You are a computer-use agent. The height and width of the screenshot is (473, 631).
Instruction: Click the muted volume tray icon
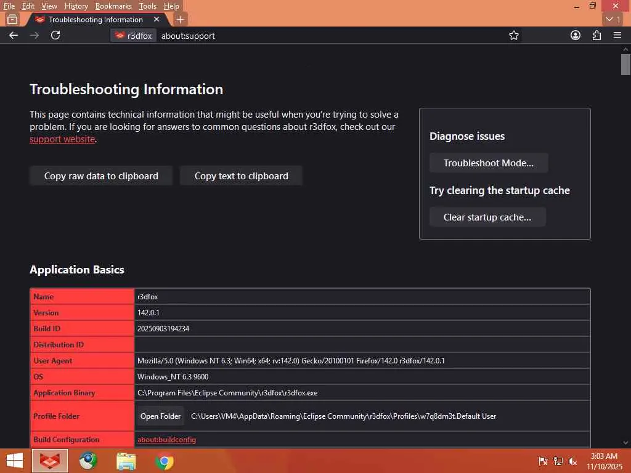pos(572,461)
